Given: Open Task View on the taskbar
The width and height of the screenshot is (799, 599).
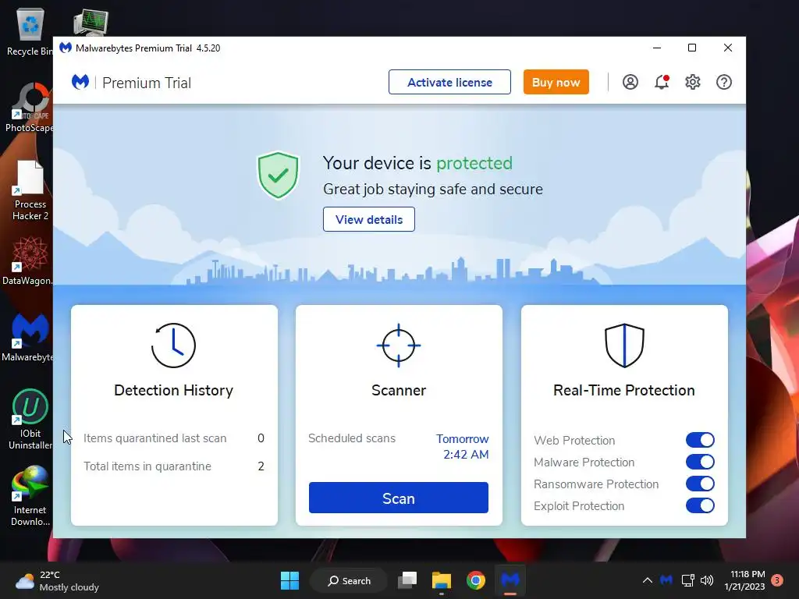Looking at the screenshot, I should coord(407,580).
